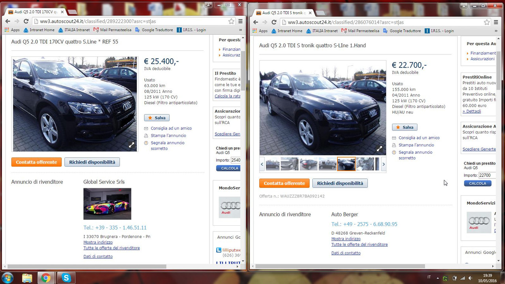Bookmark star in left window address bar
505x284 pixels.
tap(231, 21)
